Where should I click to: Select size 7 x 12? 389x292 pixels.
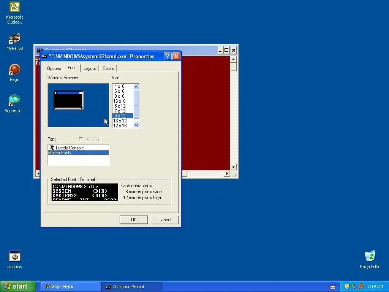click(123, 111)
